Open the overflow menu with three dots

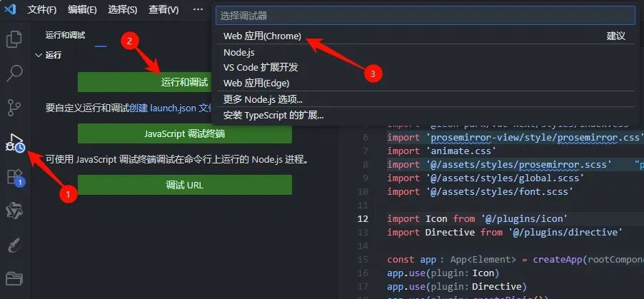click(198, 9)
